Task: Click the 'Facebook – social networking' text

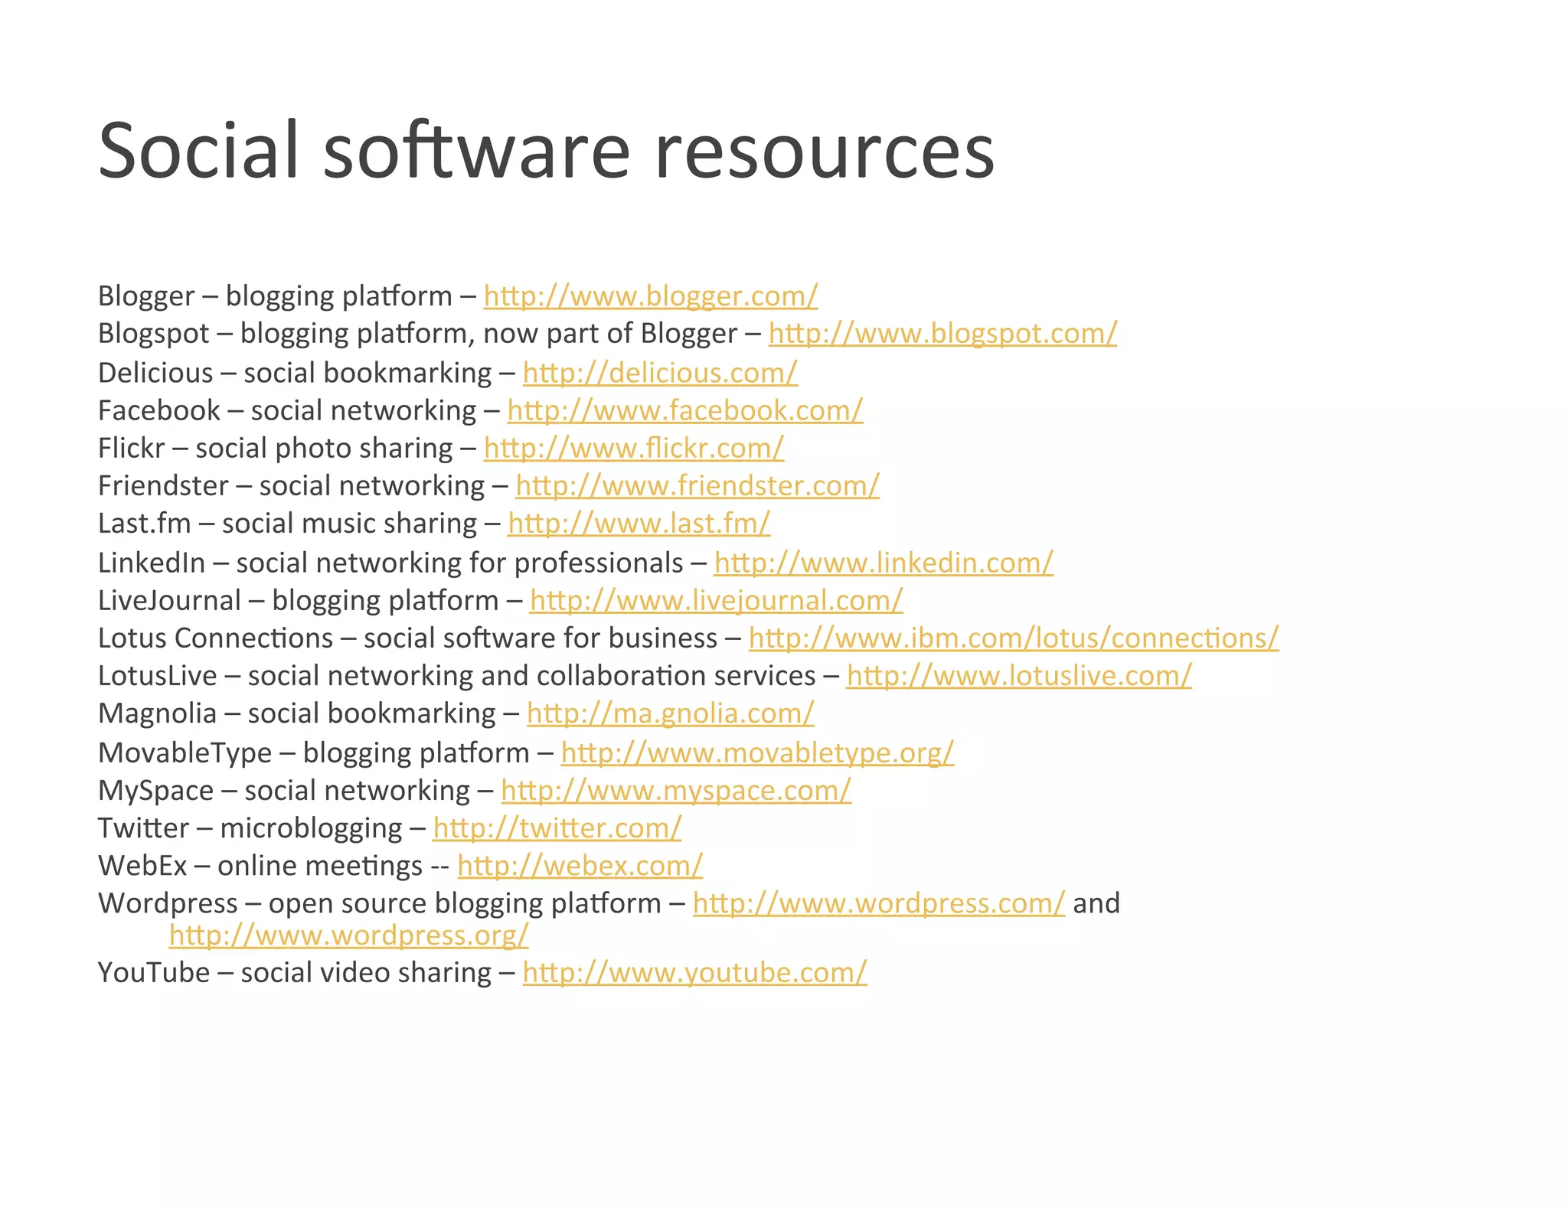Action: [287, 411]
